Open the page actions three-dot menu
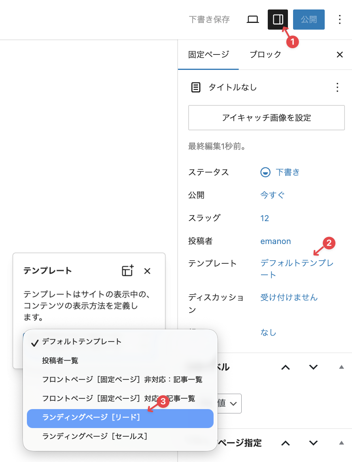Viewport: 352px width, 462px height. click(x=337, y=87)
